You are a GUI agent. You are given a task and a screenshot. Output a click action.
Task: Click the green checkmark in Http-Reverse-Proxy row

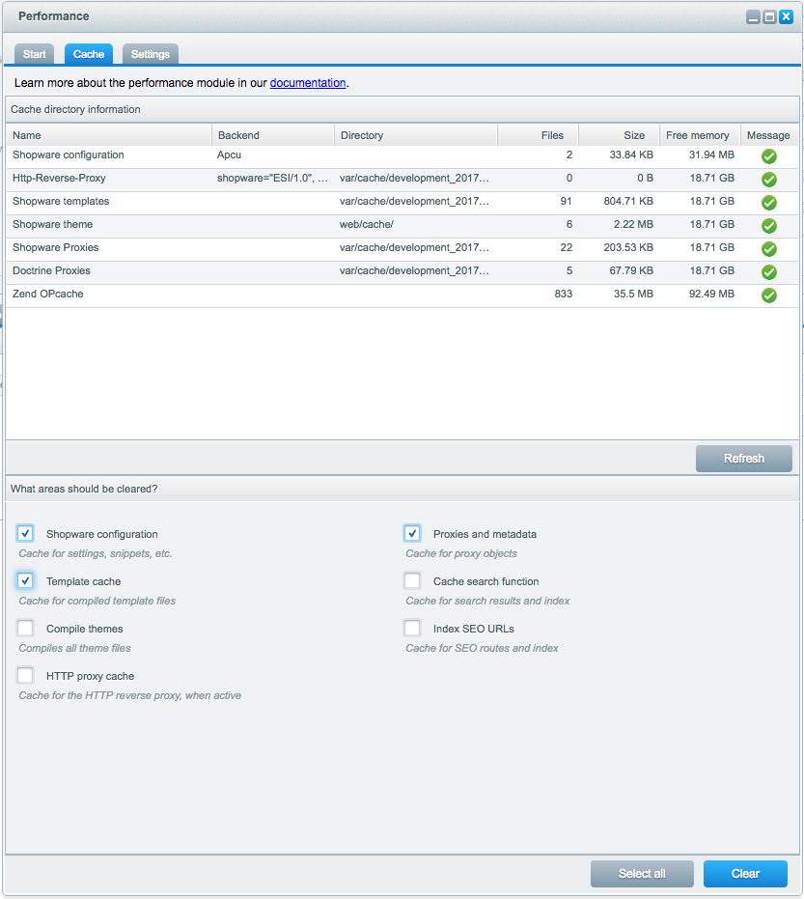coord(768,180)
